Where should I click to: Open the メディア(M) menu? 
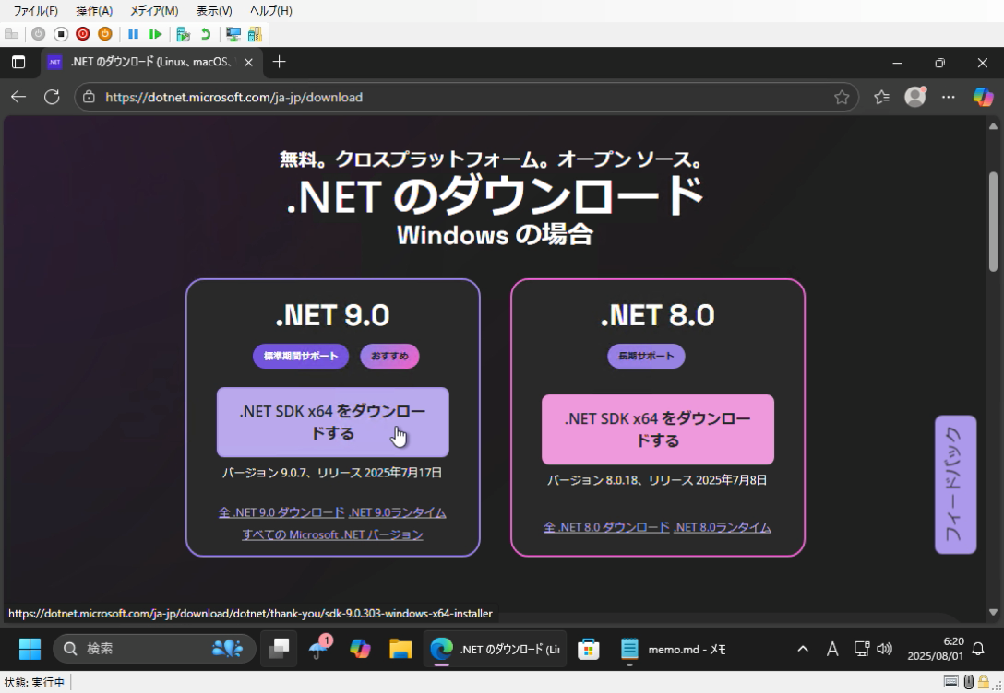click(154, 11)
